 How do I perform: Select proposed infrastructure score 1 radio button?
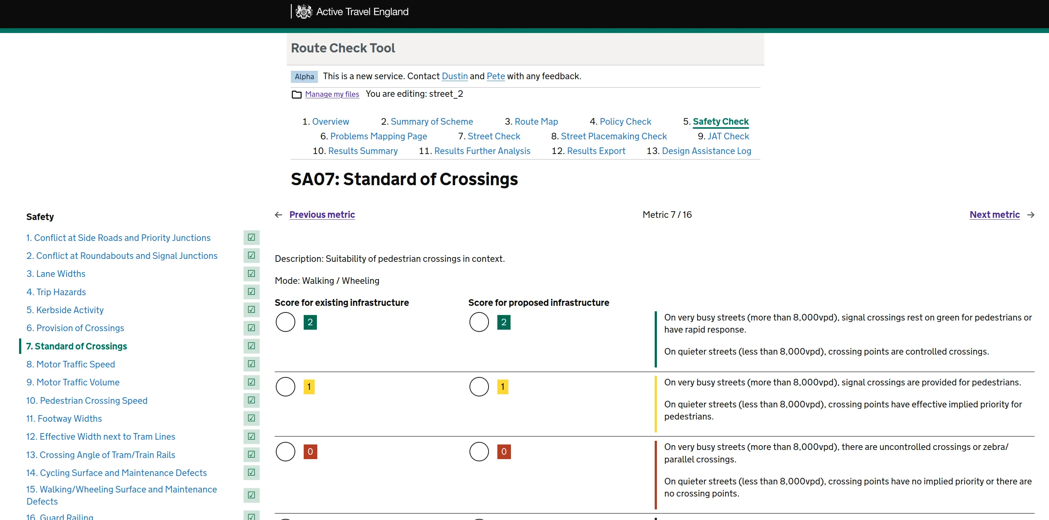point(479,387)
